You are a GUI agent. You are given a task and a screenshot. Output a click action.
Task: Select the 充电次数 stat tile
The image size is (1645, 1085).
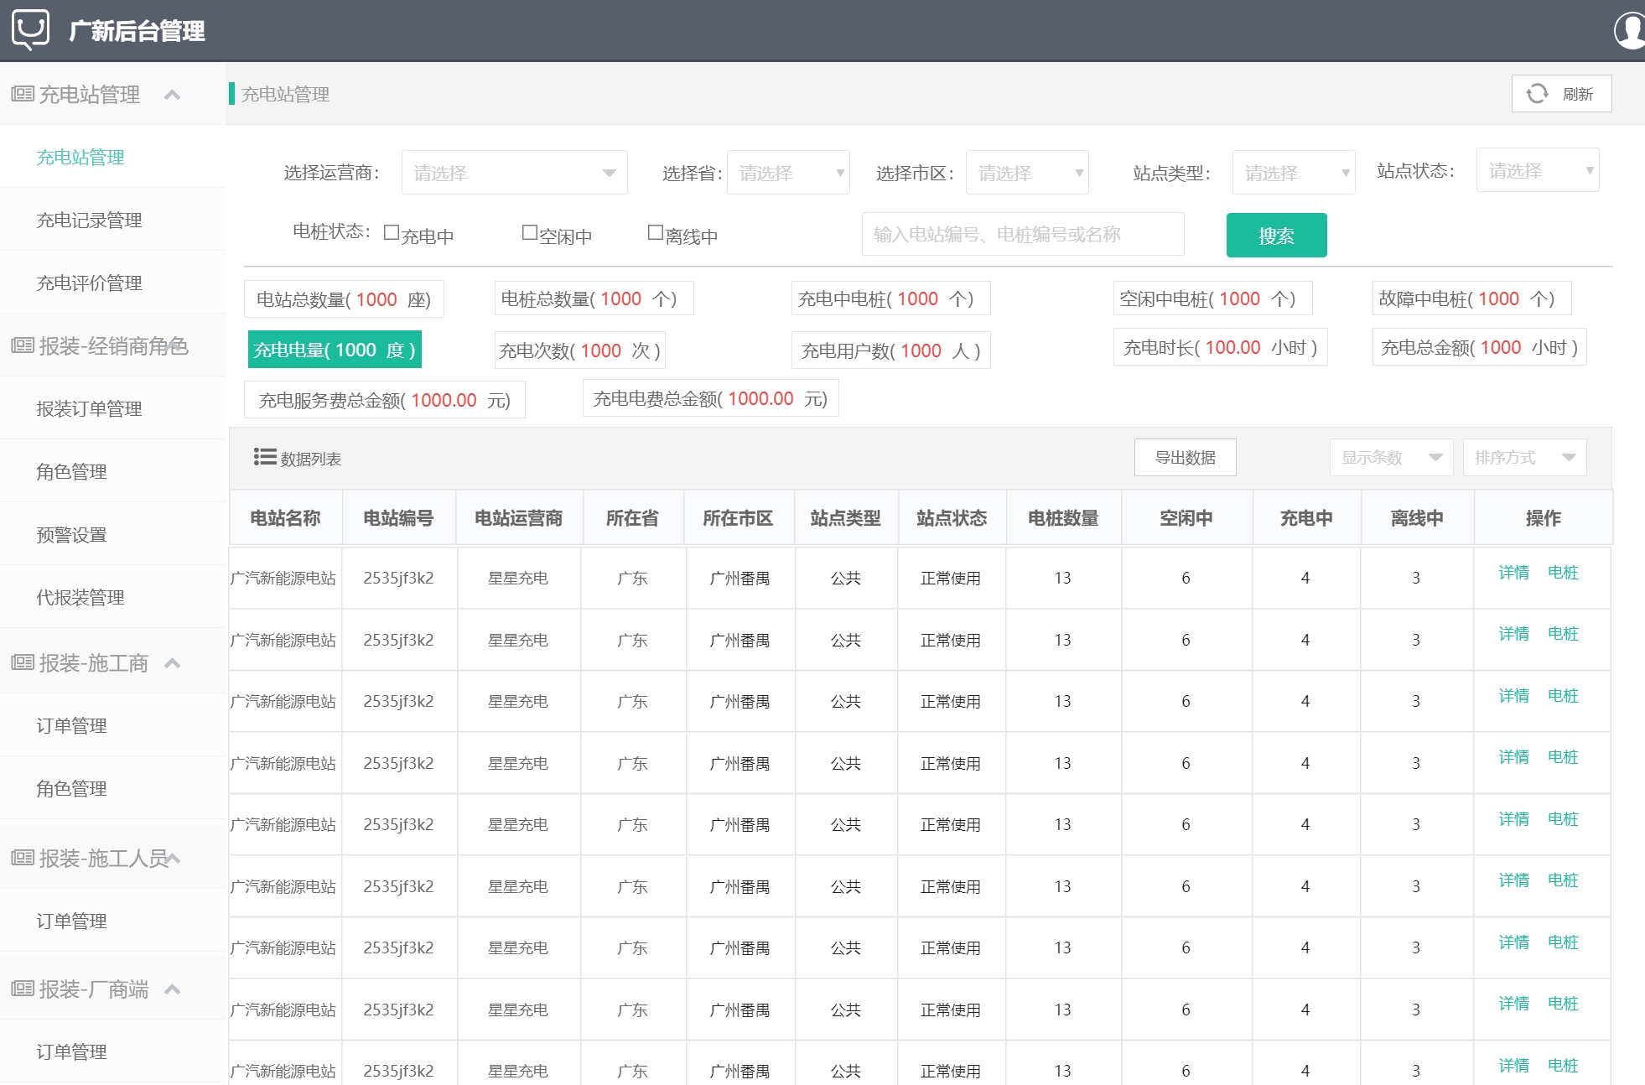point(579,350)
